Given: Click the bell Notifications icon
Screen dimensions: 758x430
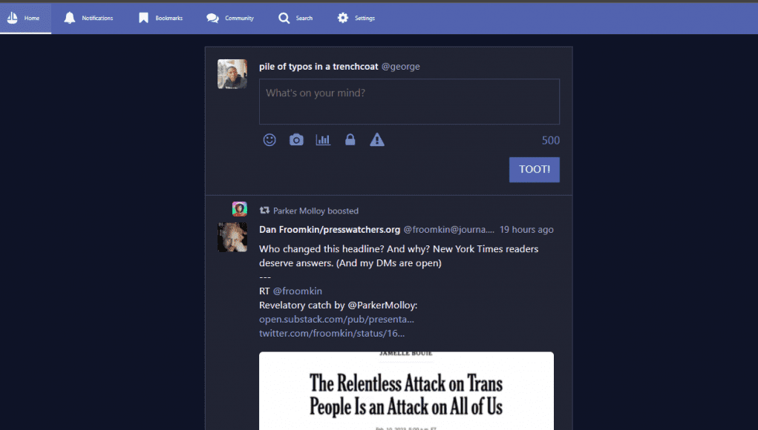Looking at the screenshot, I should tap(70, 18).
